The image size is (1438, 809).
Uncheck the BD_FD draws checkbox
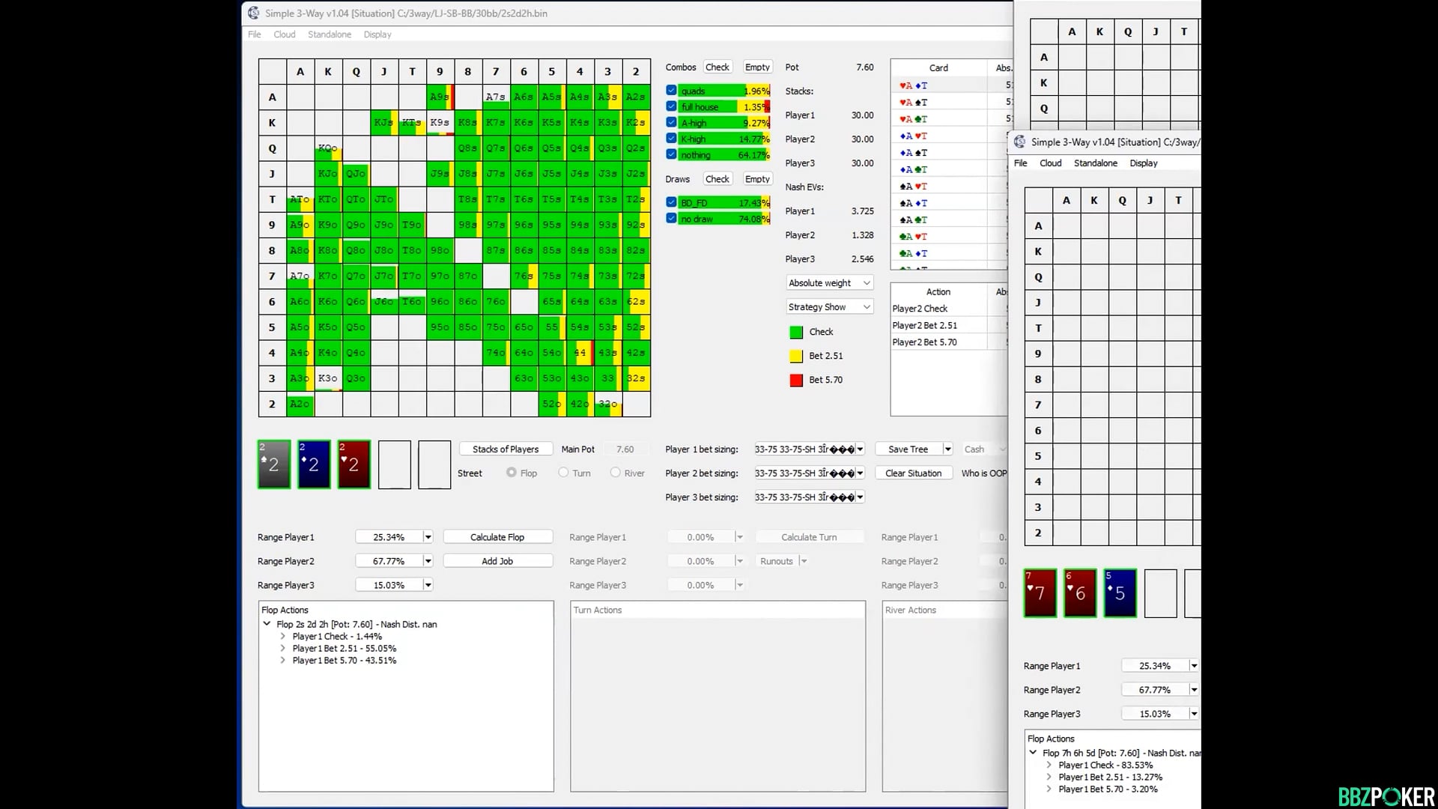[x=671, y=202]
